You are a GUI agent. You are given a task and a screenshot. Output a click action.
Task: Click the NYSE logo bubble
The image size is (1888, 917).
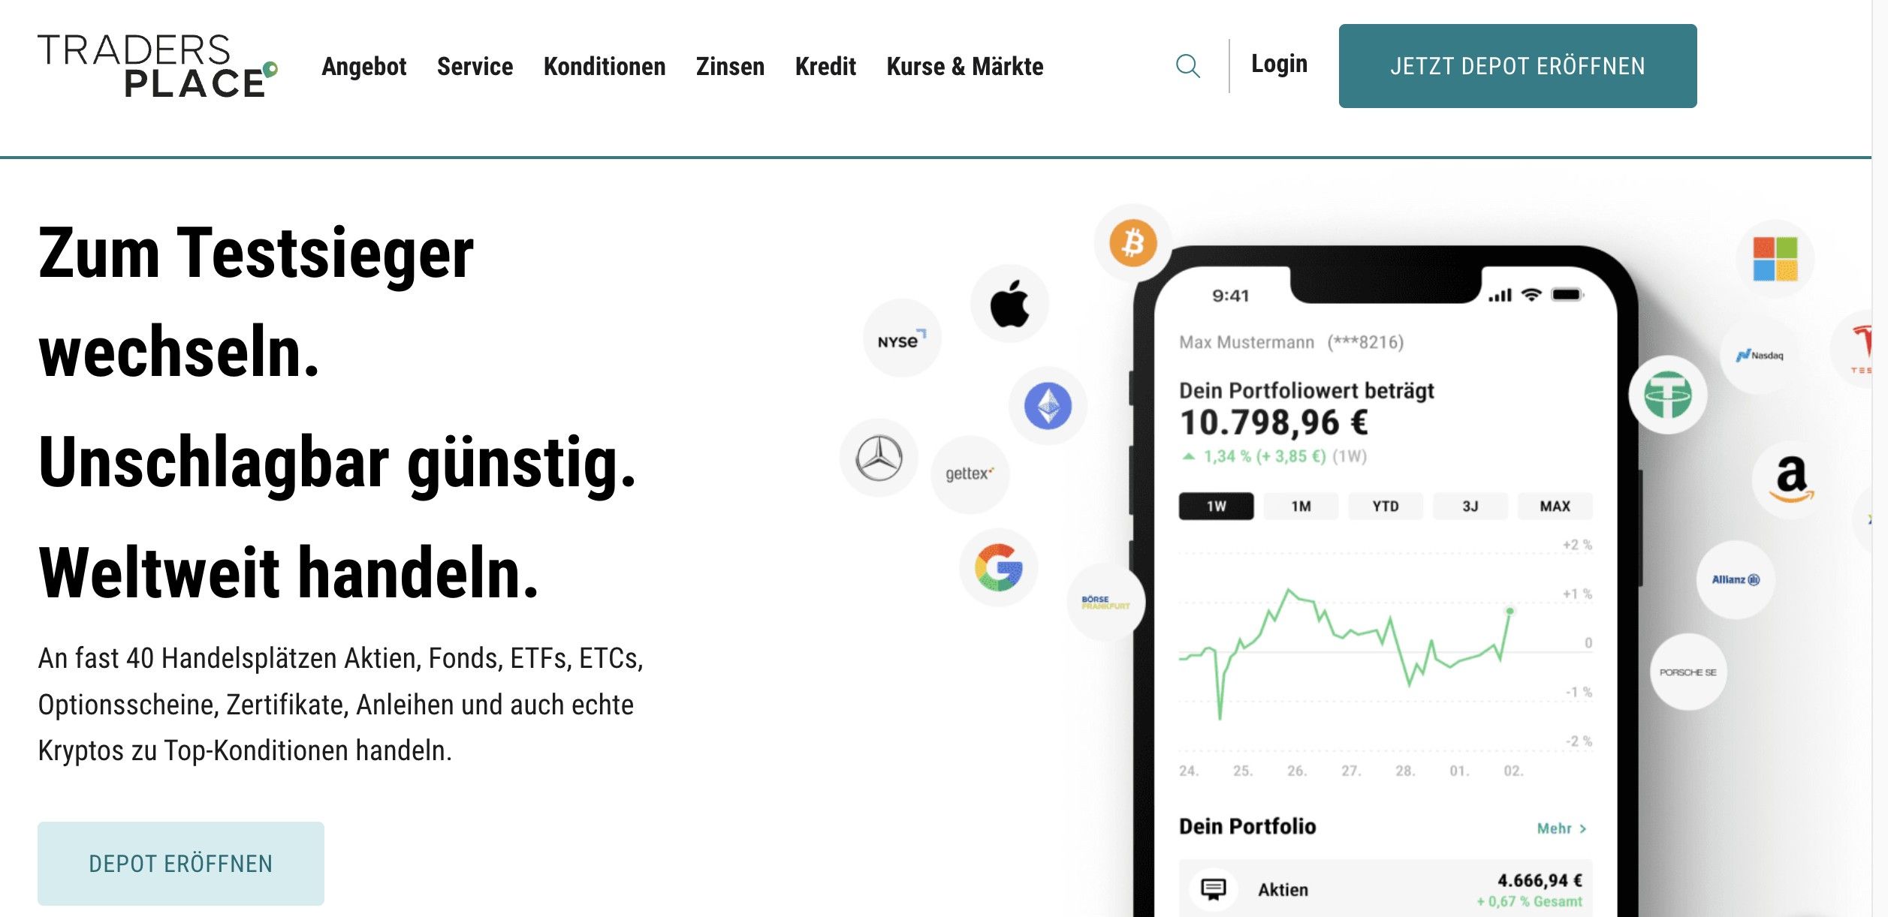(x=900, y=339)
